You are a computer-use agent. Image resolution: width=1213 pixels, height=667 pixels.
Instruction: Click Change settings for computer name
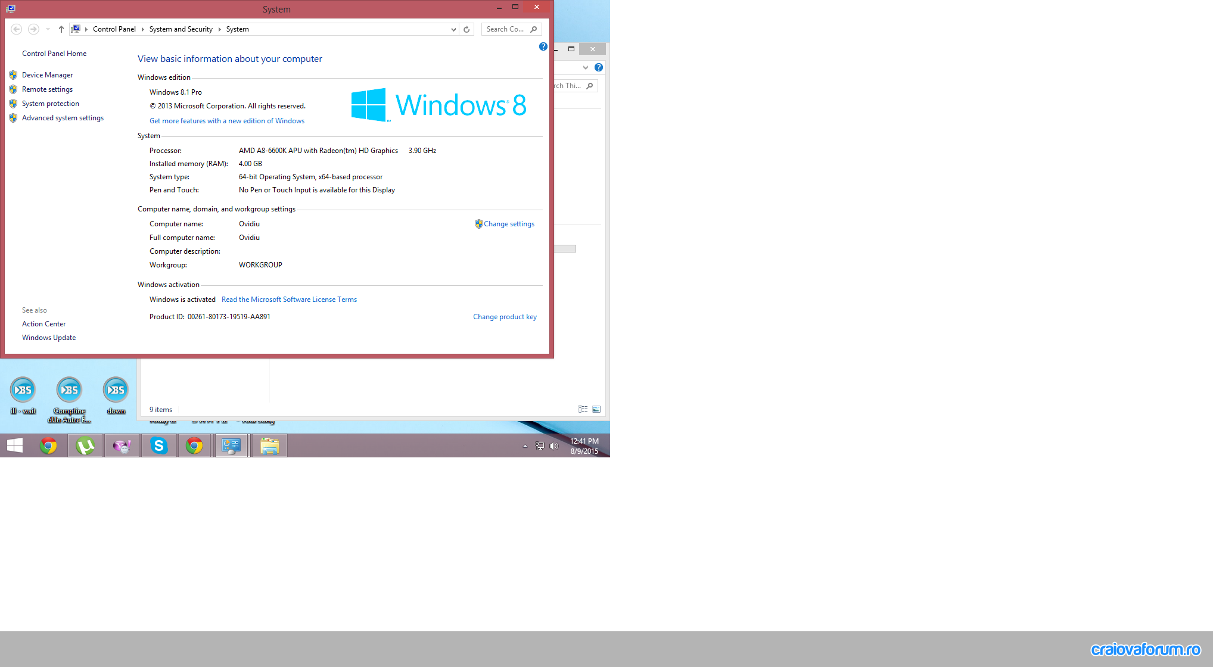509,224
